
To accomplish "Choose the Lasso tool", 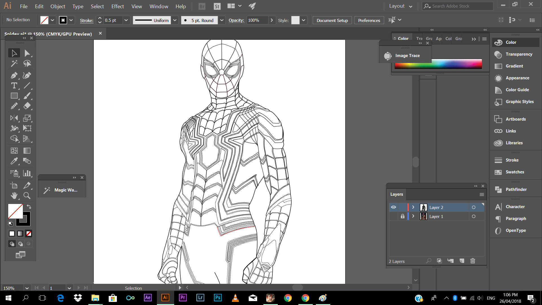I will coord(27,64).
